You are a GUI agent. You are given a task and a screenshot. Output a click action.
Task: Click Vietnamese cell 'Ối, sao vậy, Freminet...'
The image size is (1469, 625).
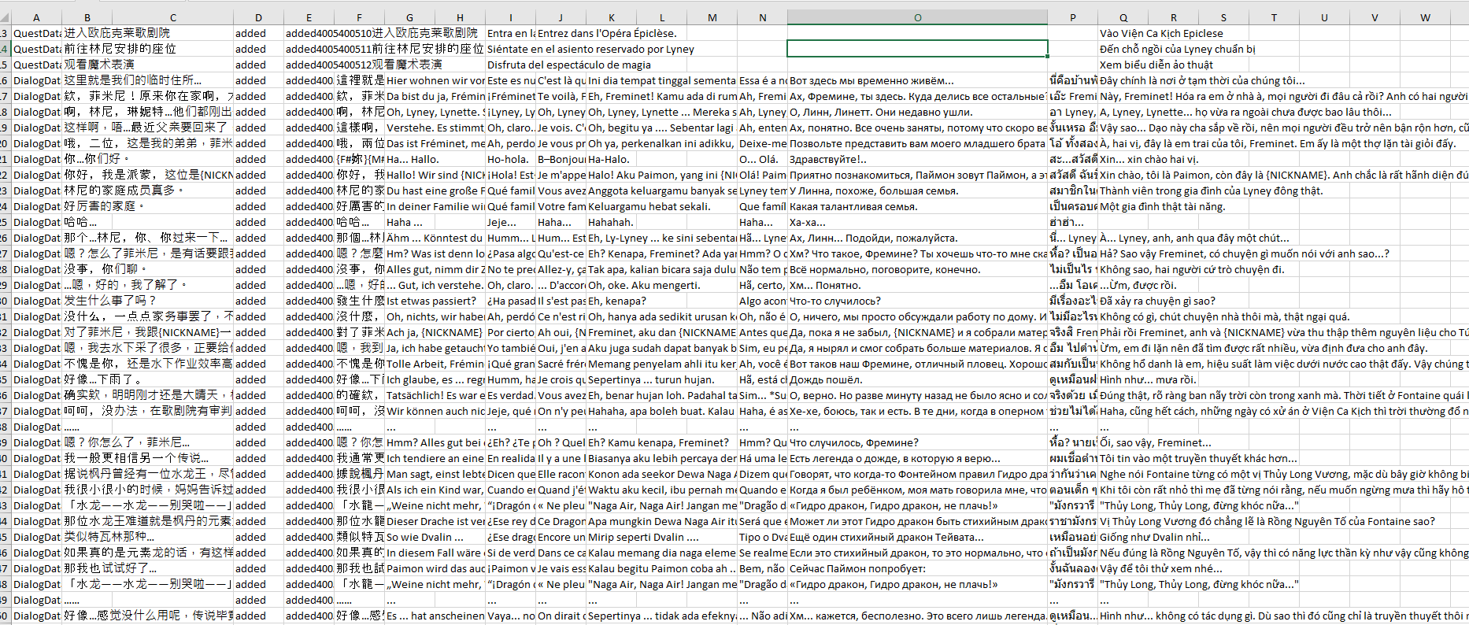click(x=1156, y=442)
